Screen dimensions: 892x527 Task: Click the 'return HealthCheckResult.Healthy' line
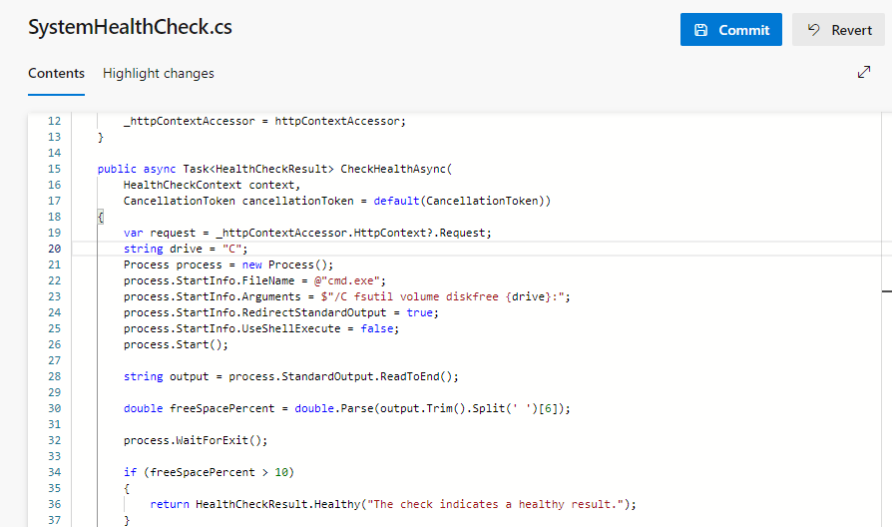coord(393,504)
